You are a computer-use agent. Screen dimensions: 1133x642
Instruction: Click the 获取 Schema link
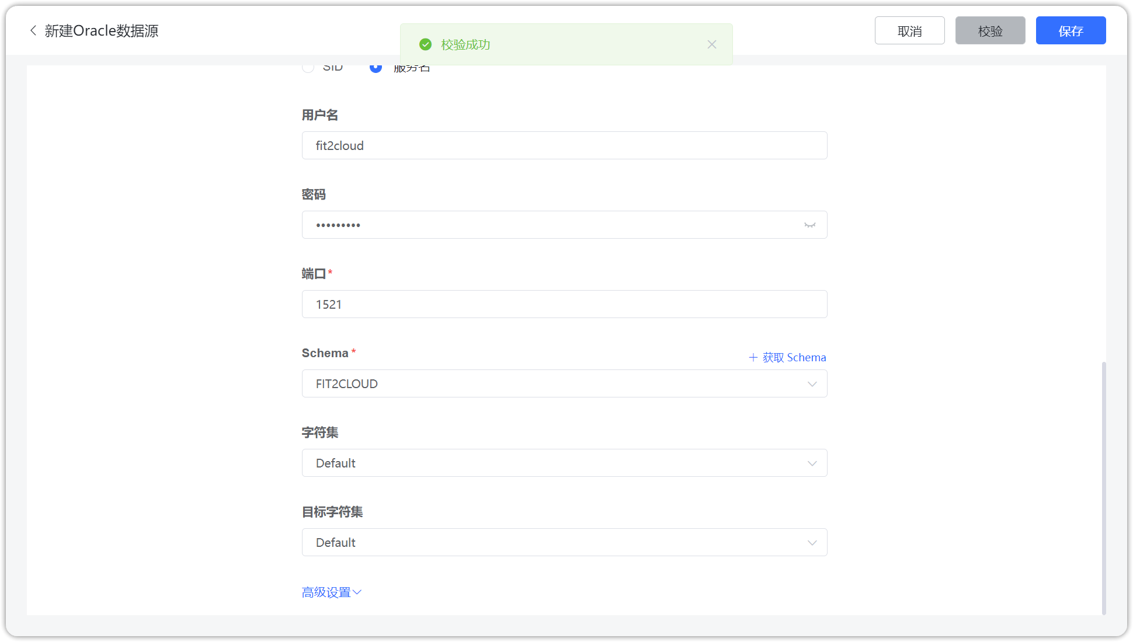coord(787,357)
